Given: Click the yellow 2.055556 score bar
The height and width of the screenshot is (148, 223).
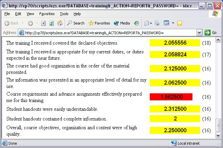Looking at the screenshot, I should click(175, 43).
